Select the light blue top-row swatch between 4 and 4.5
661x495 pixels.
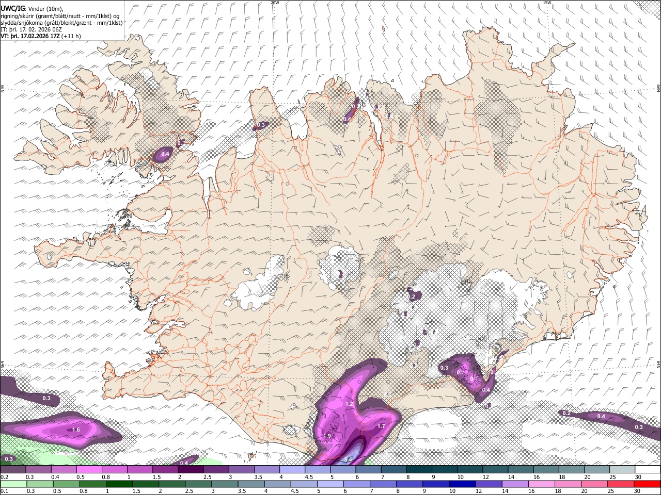(292, 470)
